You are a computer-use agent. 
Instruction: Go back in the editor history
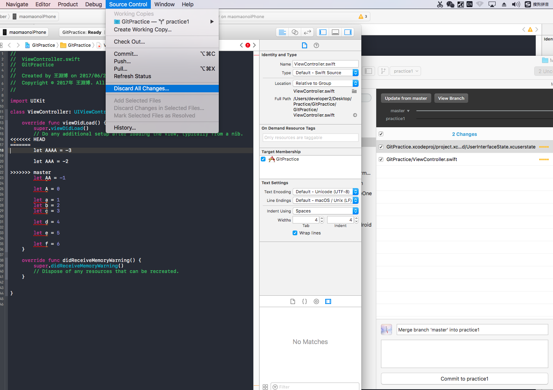(10, 45)
